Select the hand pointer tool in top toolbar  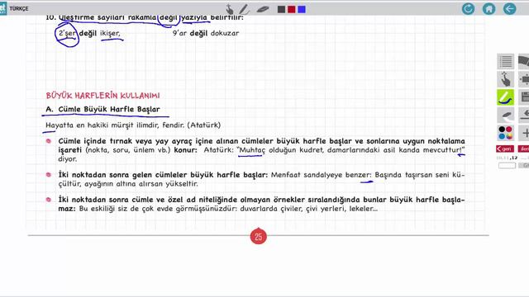point(230,9)
